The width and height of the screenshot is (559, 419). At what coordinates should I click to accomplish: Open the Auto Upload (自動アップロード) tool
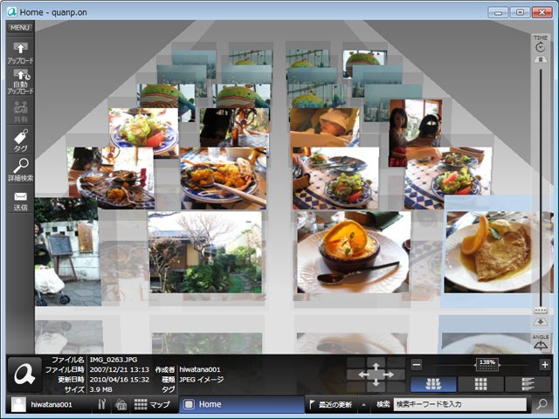(x=20, y=81)
